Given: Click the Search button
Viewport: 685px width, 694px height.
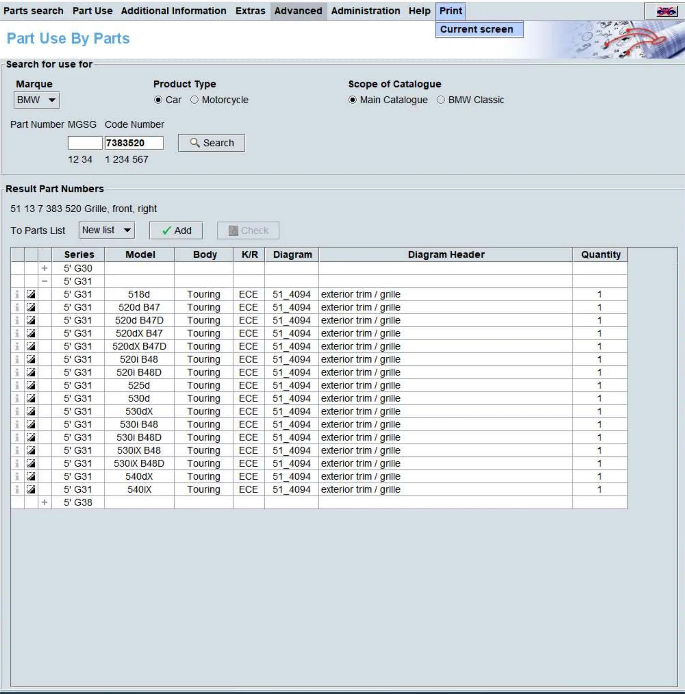Looking at the screenshot, I should pos(211,143).
